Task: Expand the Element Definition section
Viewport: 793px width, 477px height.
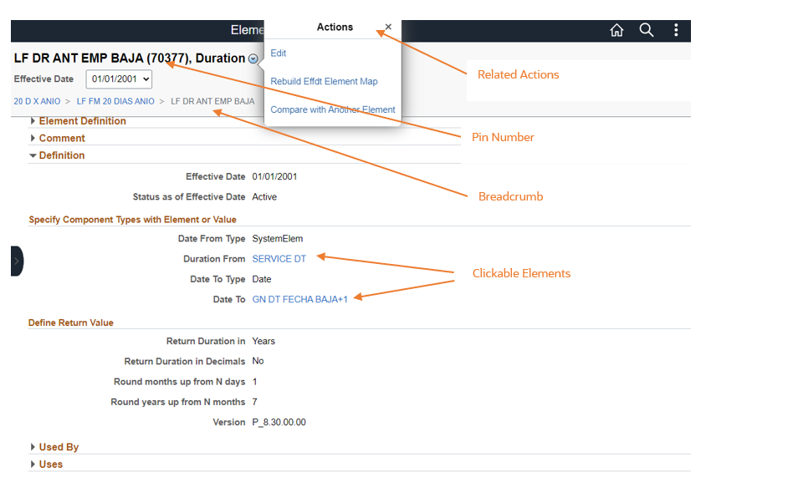Action: click(x=82, y=121)
